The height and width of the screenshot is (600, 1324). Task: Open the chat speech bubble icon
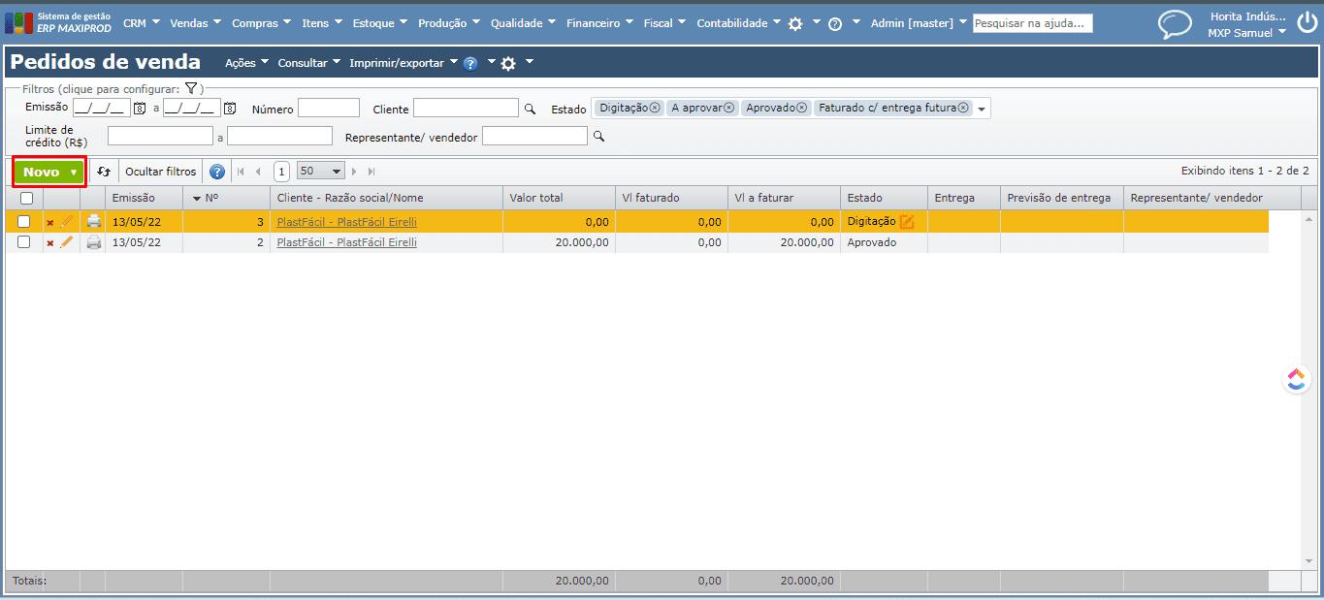click(x=1175, y=24)
